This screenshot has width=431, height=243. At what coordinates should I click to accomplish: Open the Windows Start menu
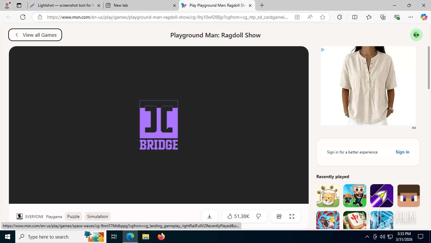pyautogui.click(x=7, y=237)
